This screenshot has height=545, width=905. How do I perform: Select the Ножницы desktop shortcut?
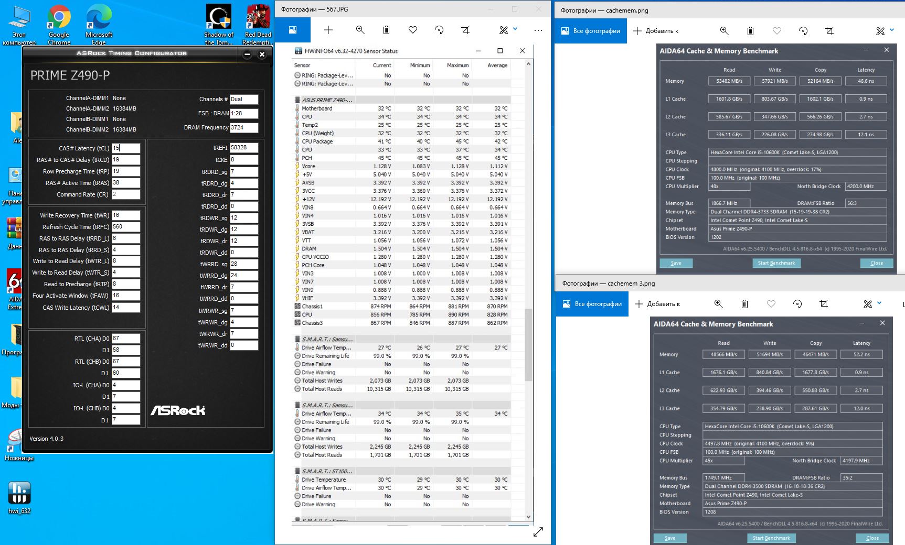click(19, 445)
